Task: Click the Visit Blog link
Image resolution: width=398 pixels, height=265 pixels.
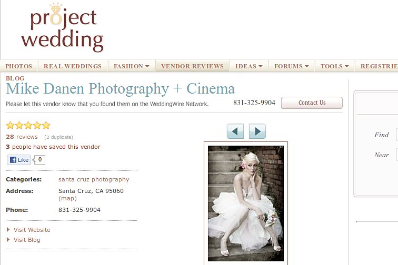Action: click(27, 240)
